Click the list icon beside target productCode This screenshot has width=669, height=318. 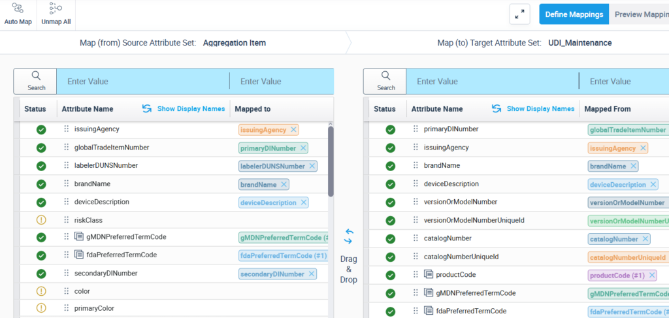429,274
